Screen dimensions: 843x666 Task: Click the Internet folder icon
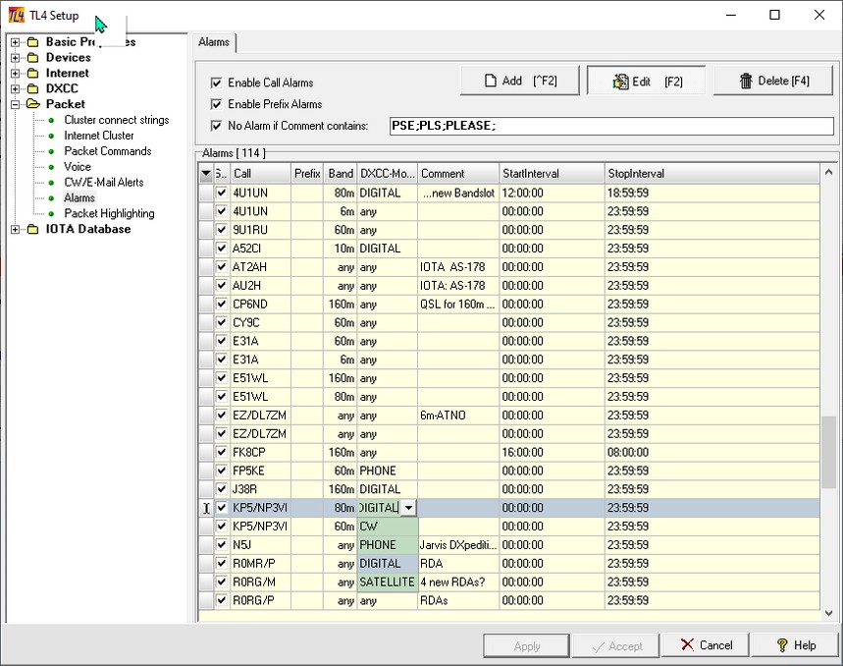pyautogui.click(x=32, y=73)
